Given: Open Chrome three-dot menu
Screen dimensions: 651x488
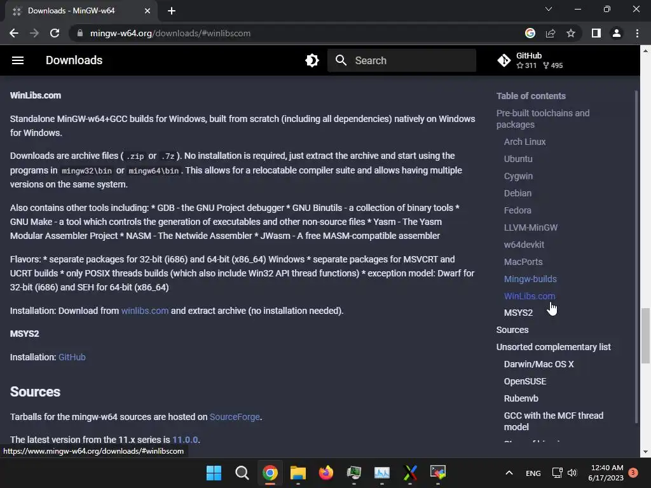Looking at the screenshot, I should tap(637, 33).
